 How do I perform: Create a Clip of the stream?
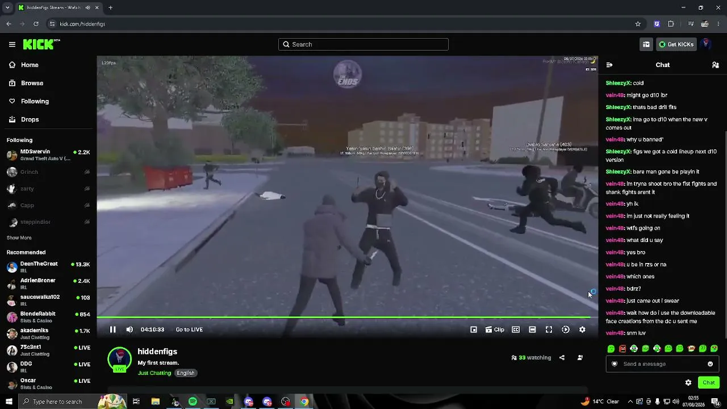click(495, 329)
